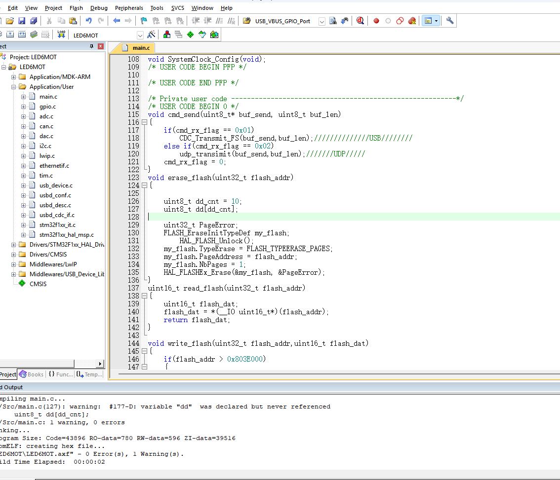Go to the previous bookmark
The width and height of the screenshot is (560, 480).
coord(156,21)
